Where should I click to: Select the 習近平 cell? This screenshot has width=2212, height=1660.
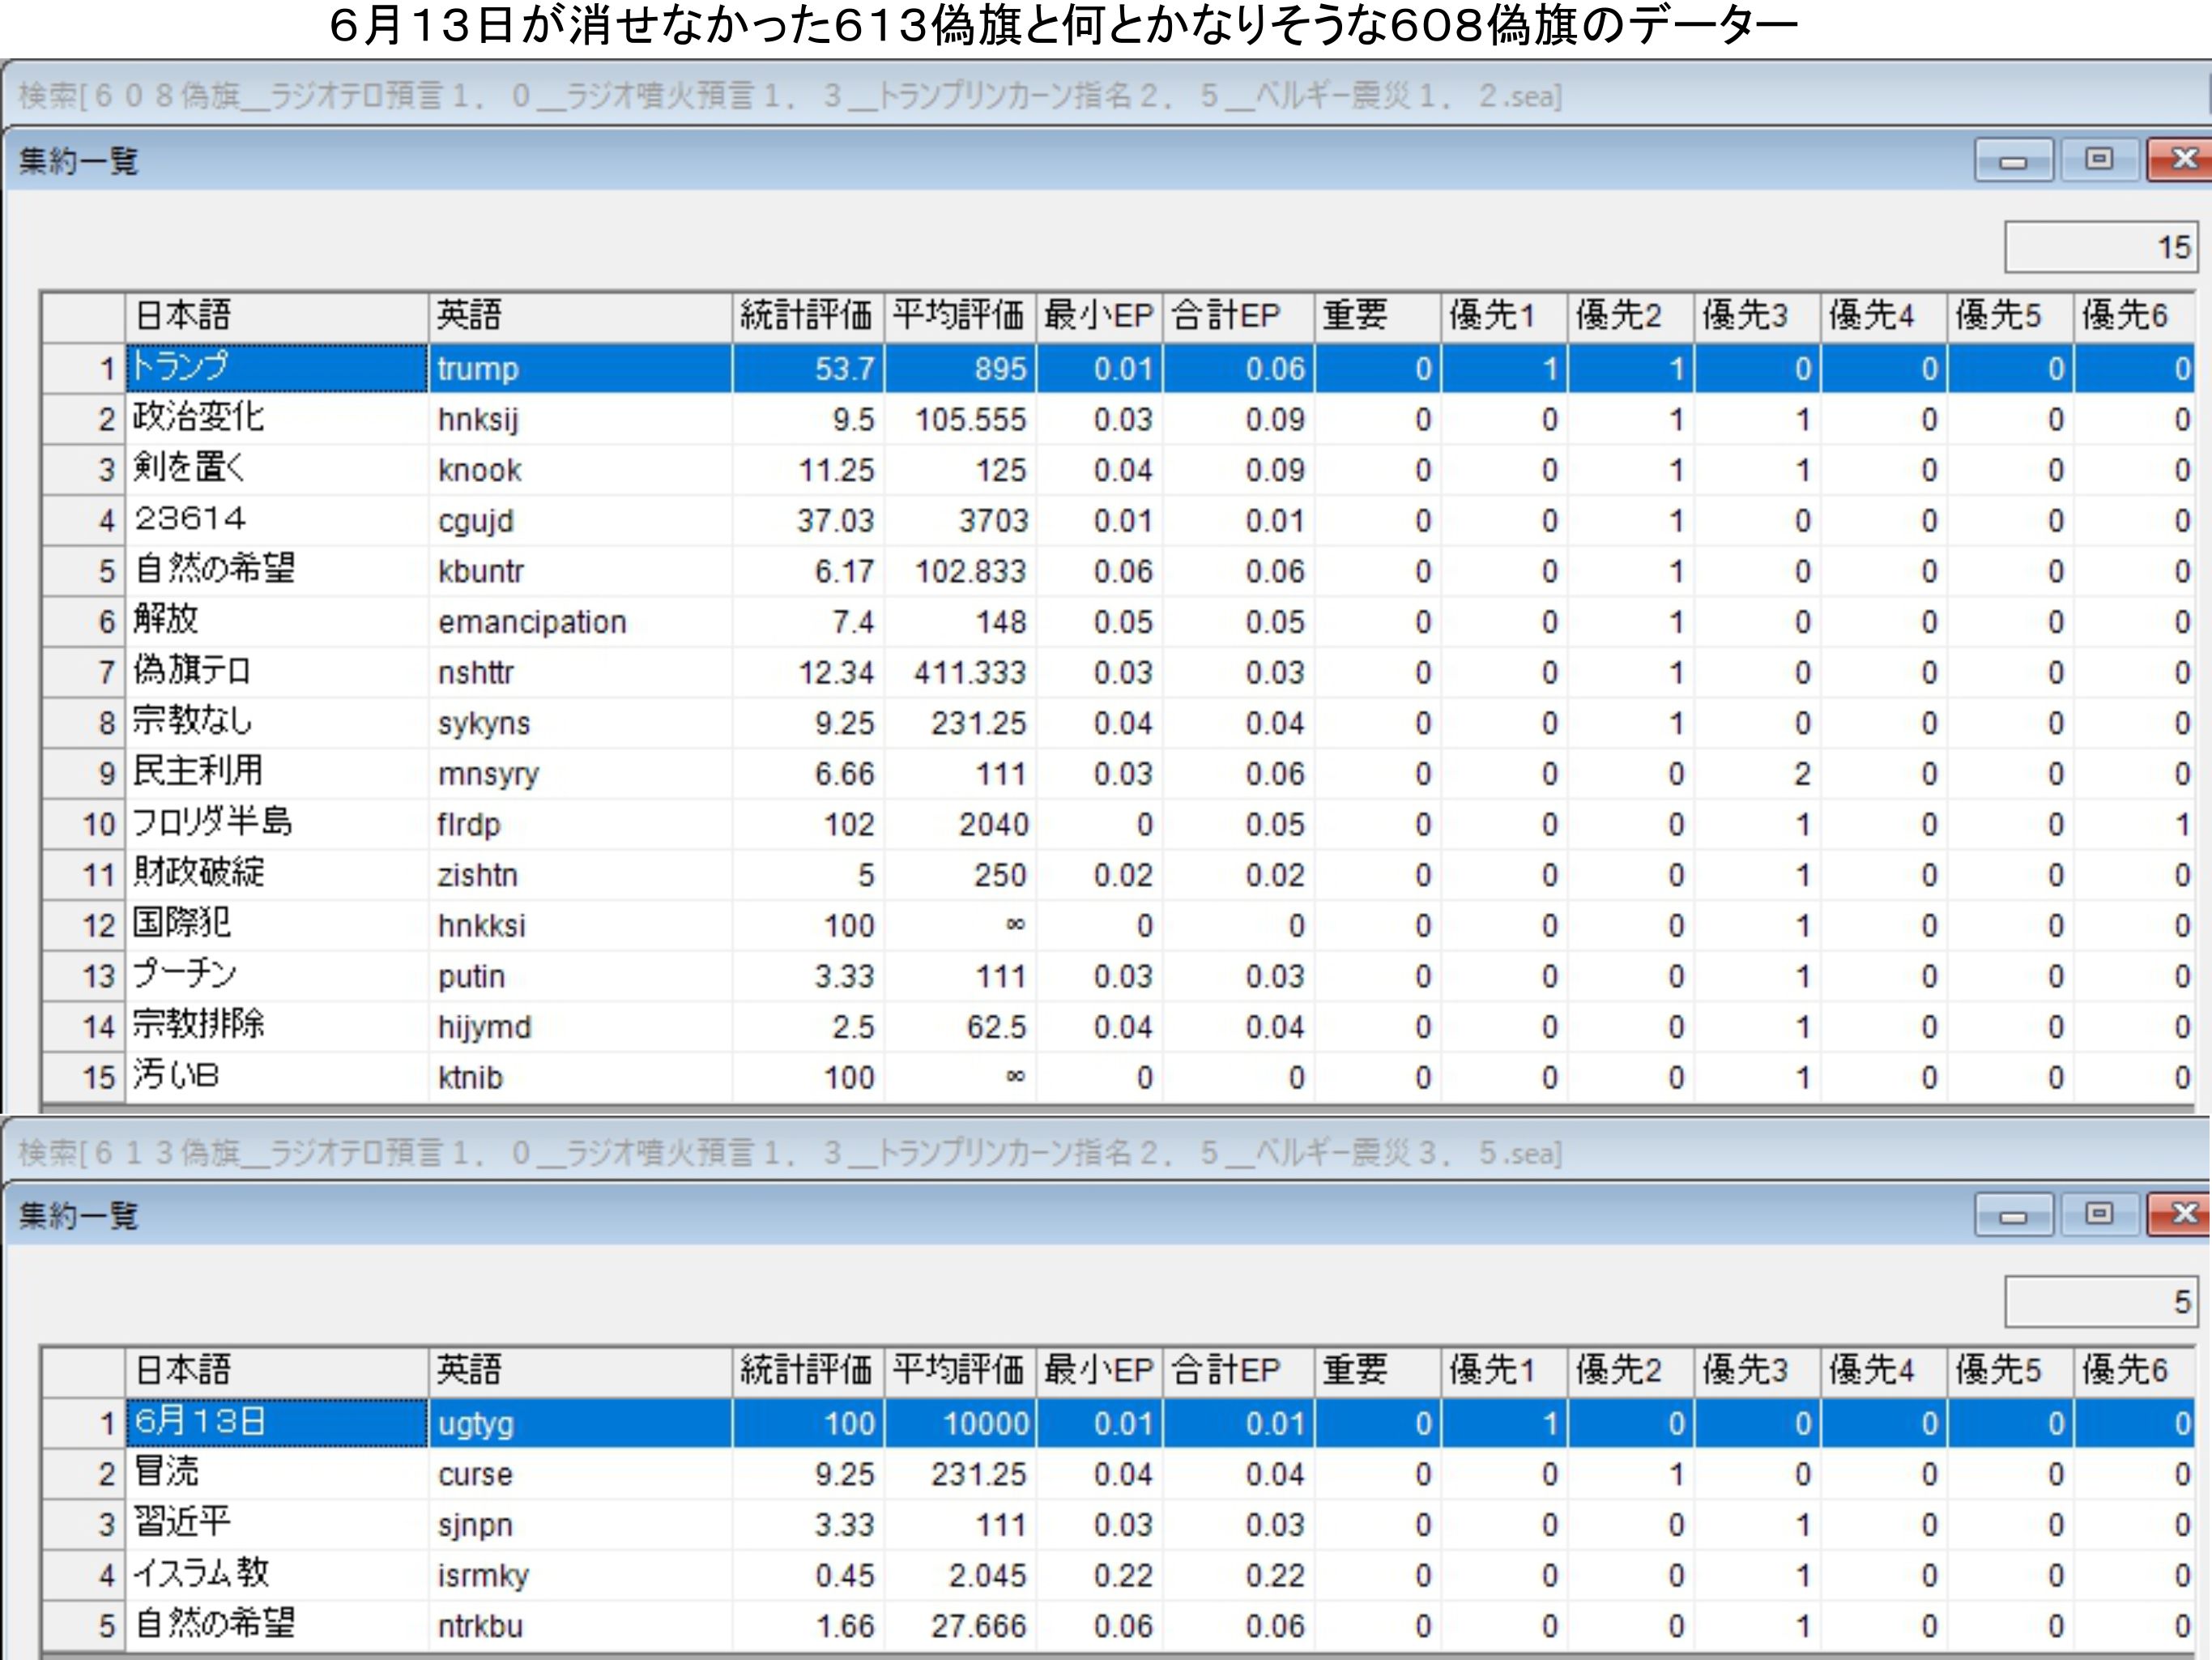[x=277, y=1524]
